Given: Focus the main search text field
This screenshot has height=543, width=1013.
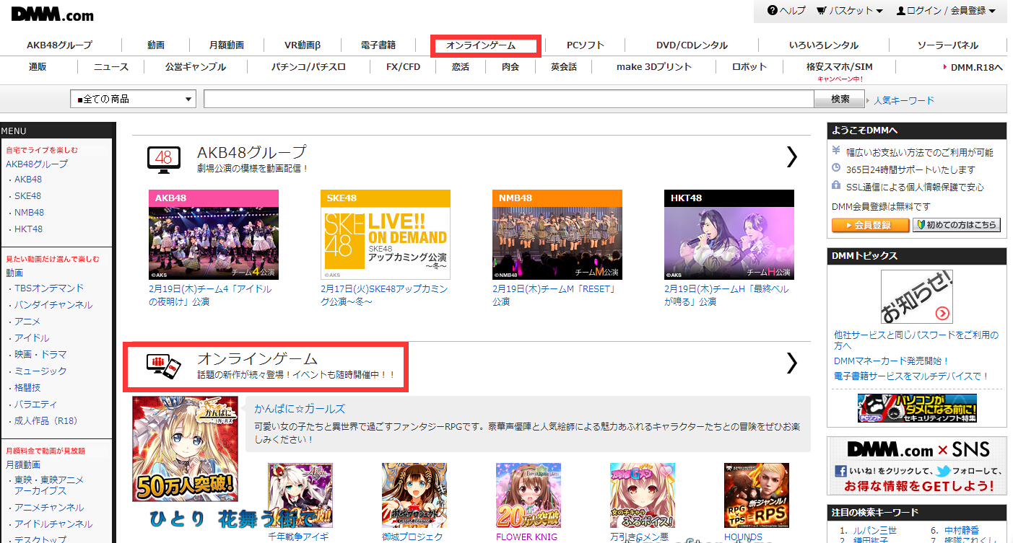Looking at the screenshot, I should pyautogui.click(x=509, y=100).
